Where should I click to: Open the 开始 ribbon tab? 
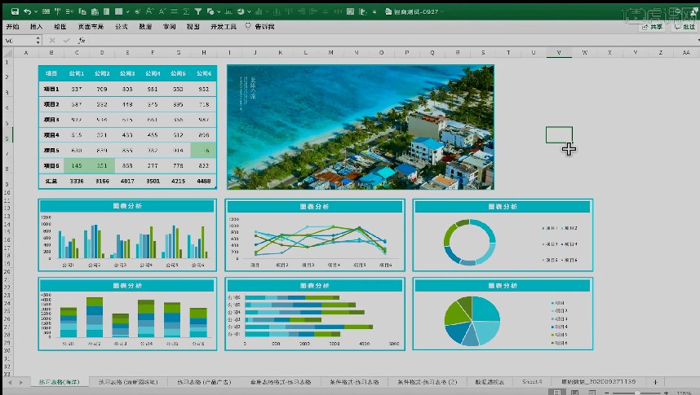[x=13, y=27]
